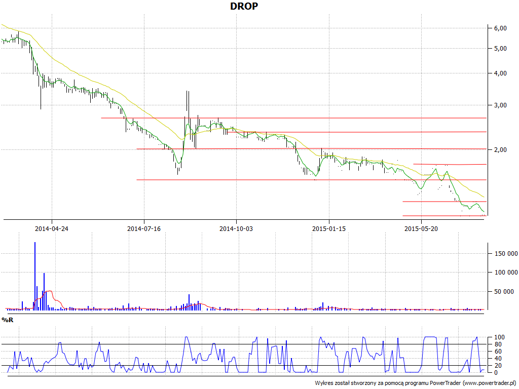Select the 2014-04-24 date label

click(52, 228)
